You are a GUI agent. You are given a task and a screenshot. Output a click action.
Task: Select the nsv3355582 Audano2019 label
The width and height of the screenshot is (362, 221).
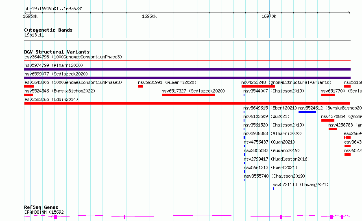(x=272, y=150)
